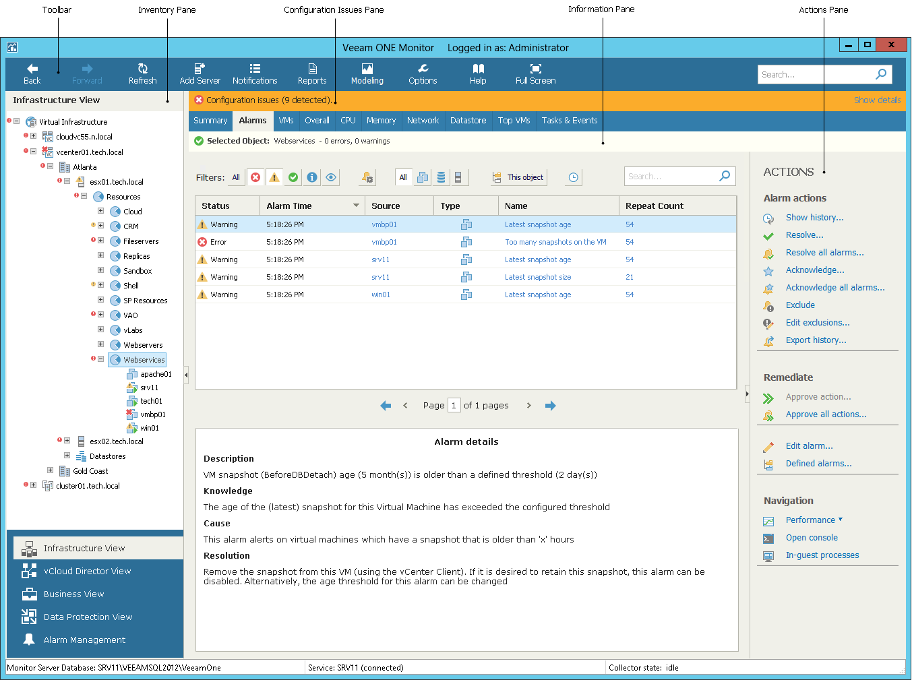Image resolution: width=912 pixels, height=680 pixels.
Task: Collapse the Webservices node
Action: point(100,359)
